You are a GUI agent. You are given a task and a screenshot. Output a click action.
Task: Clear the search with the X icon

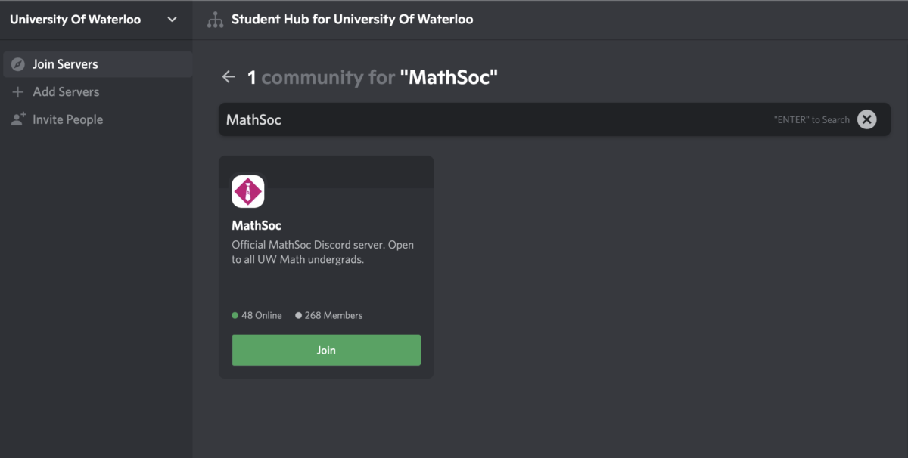coord(866,119)
